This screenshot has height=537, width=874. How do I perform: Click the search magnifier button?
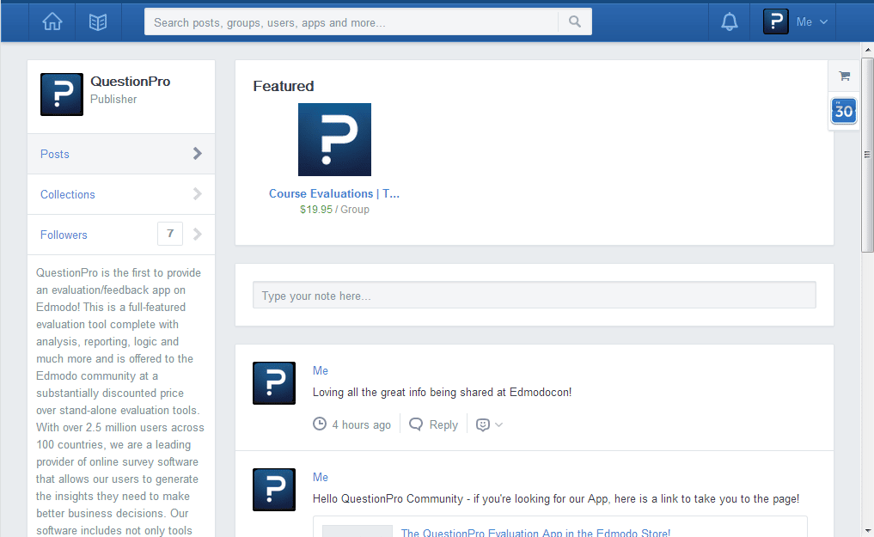coord(575,21)
